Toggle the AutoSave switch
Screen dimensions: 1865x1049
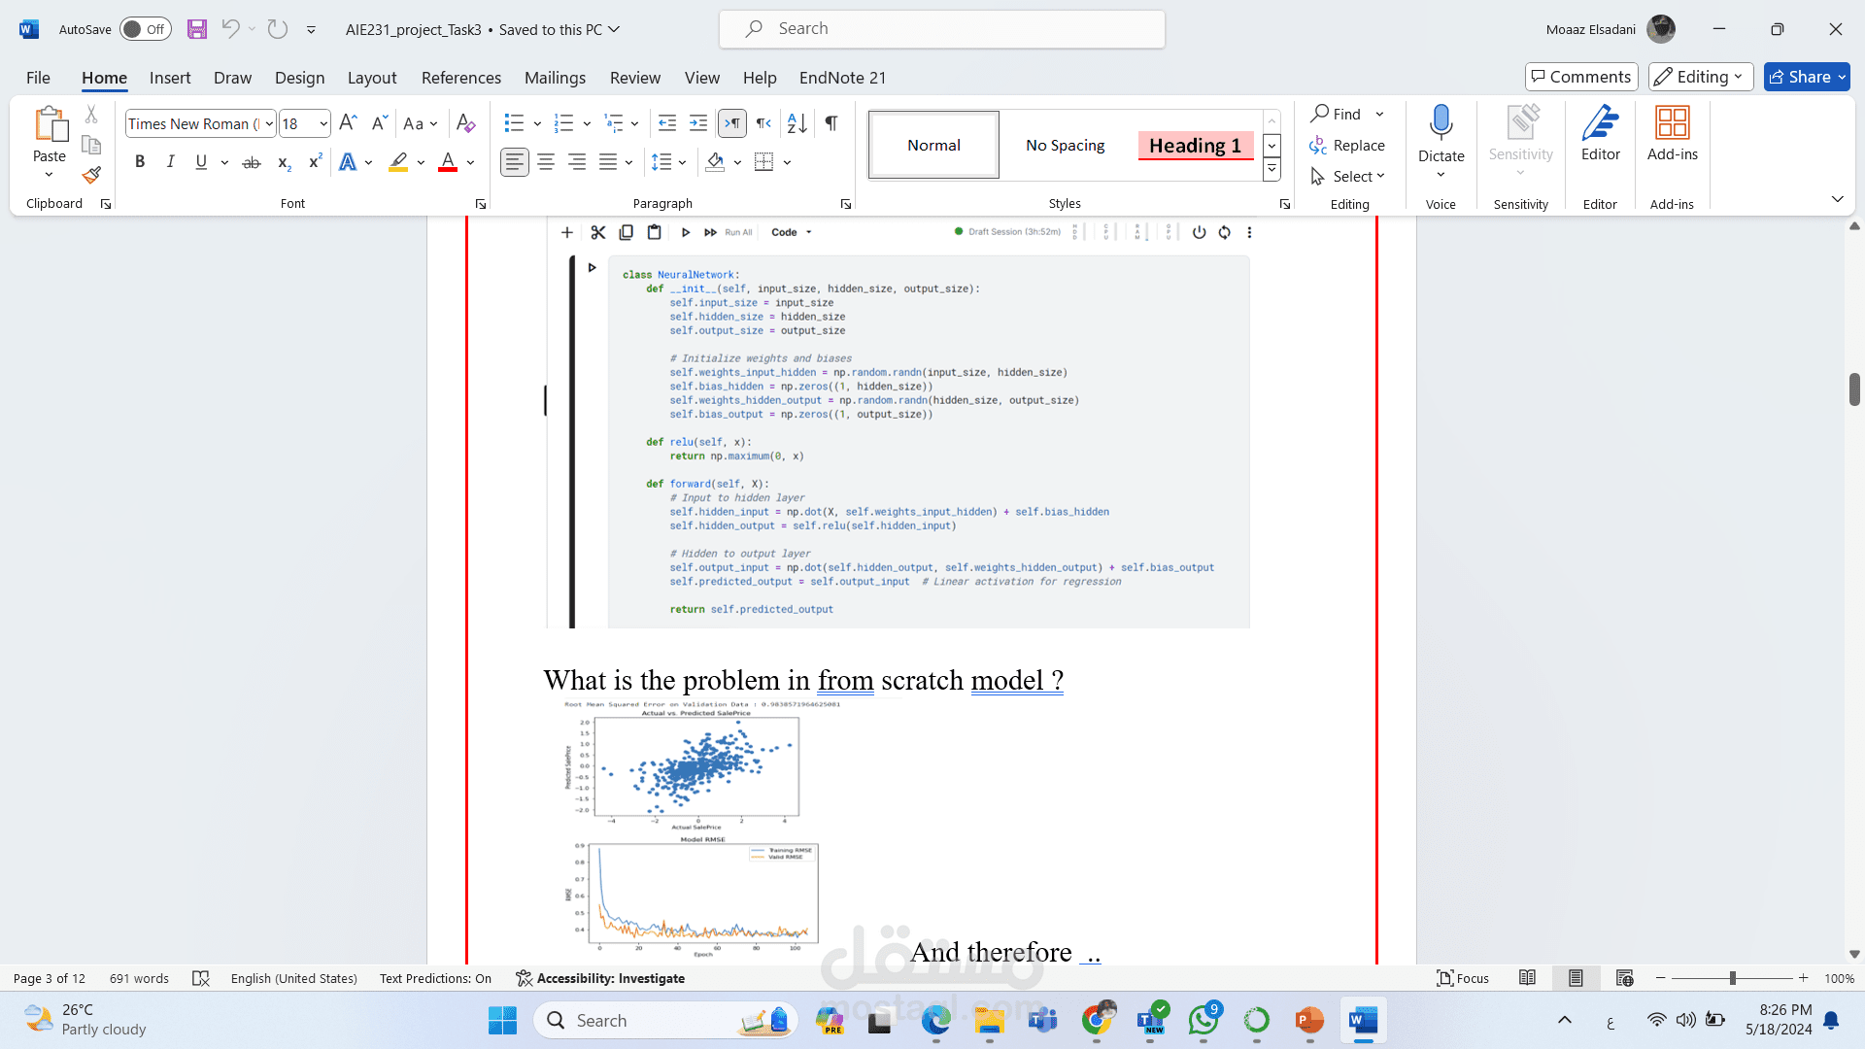[x=146, y=29]
